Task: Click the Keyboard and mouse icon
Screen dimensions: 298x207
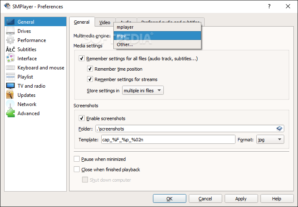Action: coord(10,68)
